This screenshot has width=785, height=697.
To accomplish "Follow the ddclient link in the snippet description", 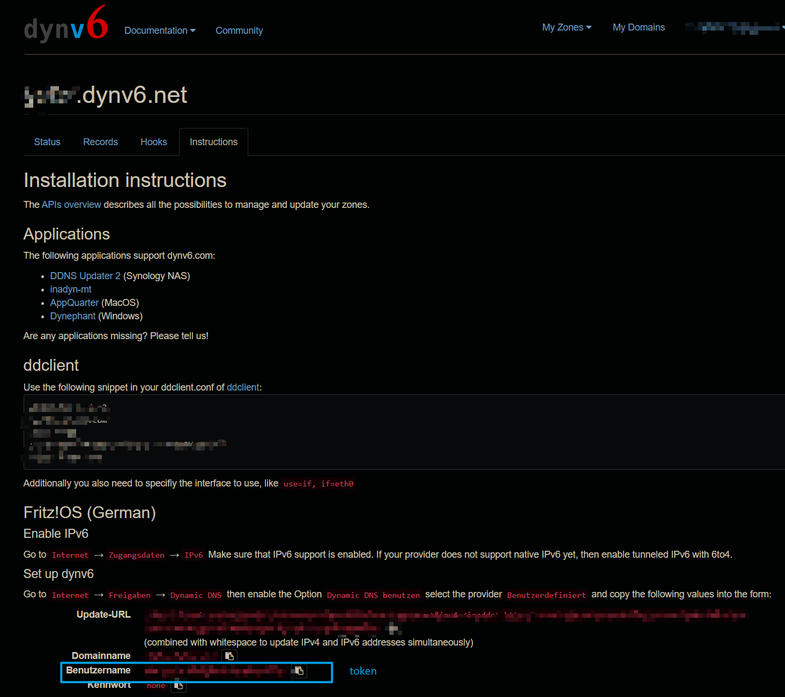I will coord(243,387).
